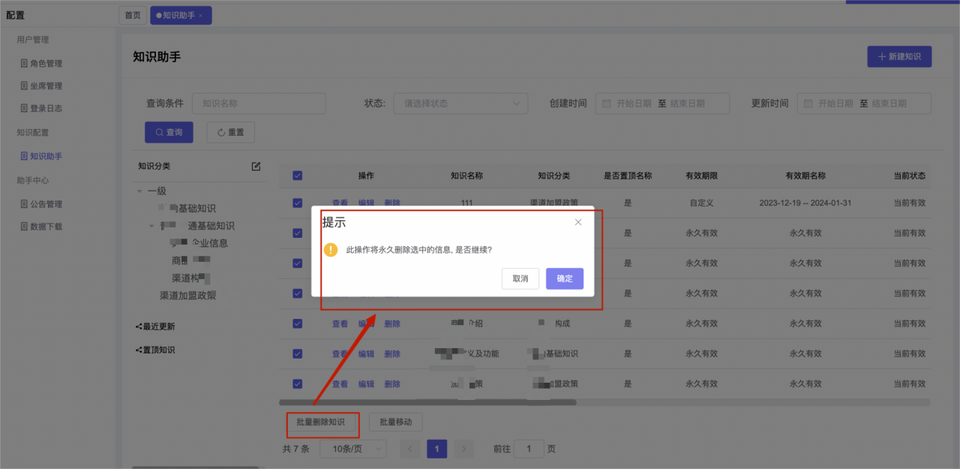
Task: Collapse the 通基础知识 tree node
Action: pos(151,226)
